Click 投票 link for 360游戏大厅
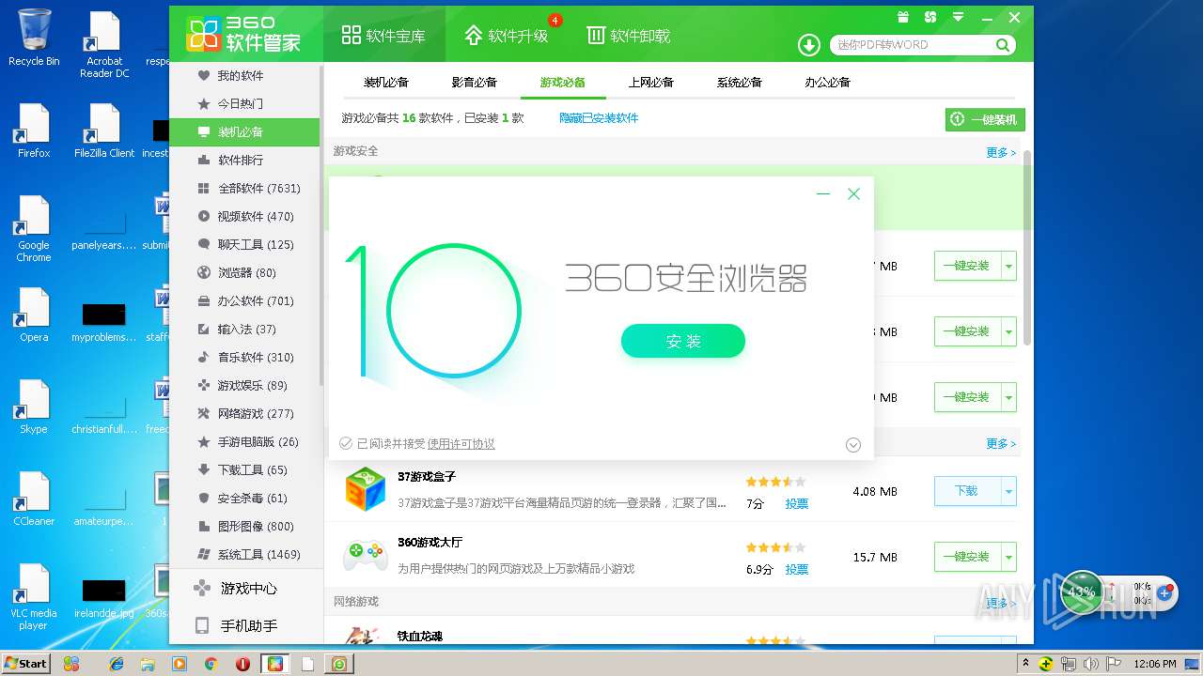 tap(797, 570)
